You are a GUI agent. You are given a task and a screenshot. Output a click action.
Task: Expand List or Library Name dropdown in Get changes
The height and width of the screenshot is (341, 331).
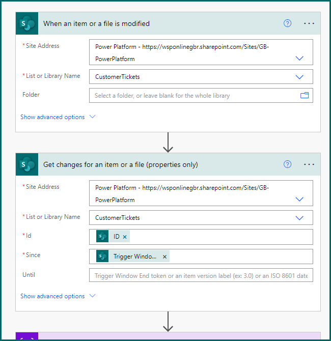click(299, 218)
